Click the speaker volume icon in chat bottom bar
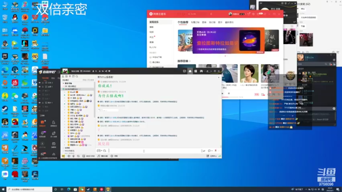The height and width of the screenshot is (192, 342). click(69, 156)
